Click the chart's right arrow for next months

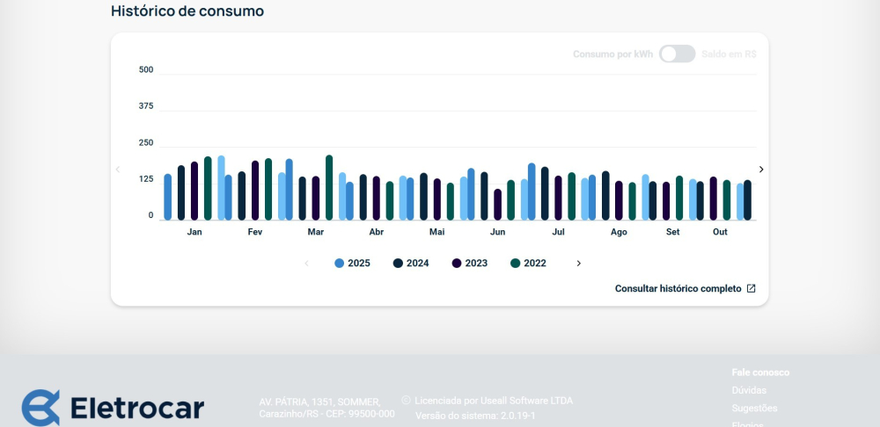tap(761, 170)
